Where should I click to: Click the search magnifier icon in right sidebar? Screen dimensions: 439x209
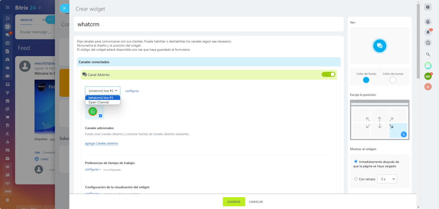(x=428, y=54)
